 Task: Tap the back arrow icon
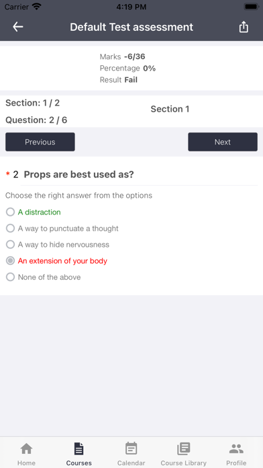[18, 27]
